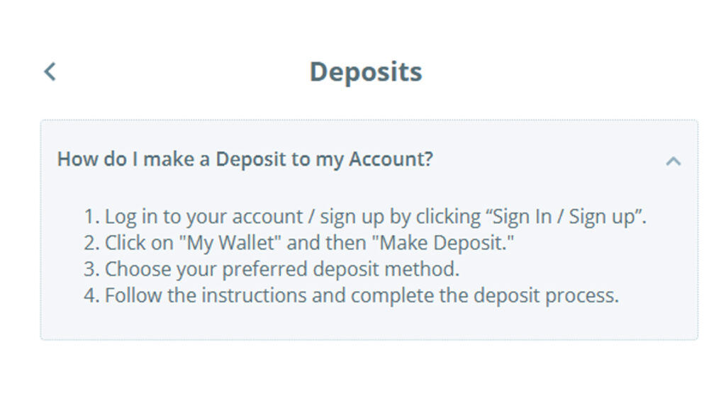
Task: Click the phrase "Log in to your account"
Action: 203,217
